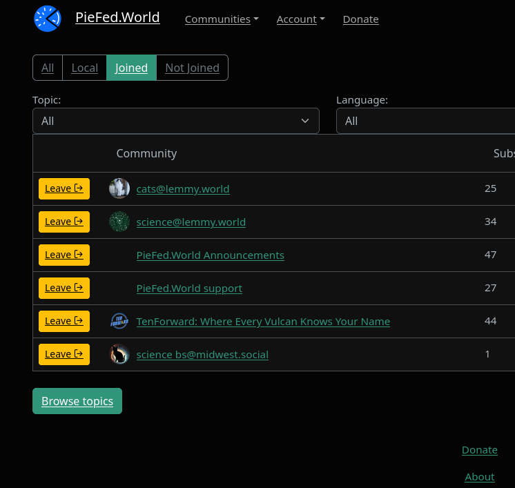515x488 pixels.
Task: Click subscriber count 1 for science_bs
Action: pyautogui.click(x=487, y=354)
